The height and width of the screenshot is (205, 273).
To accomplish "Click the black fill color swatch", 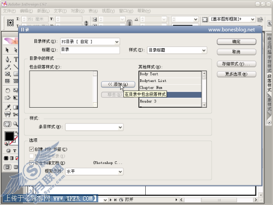I will click(x=9, y=136).
